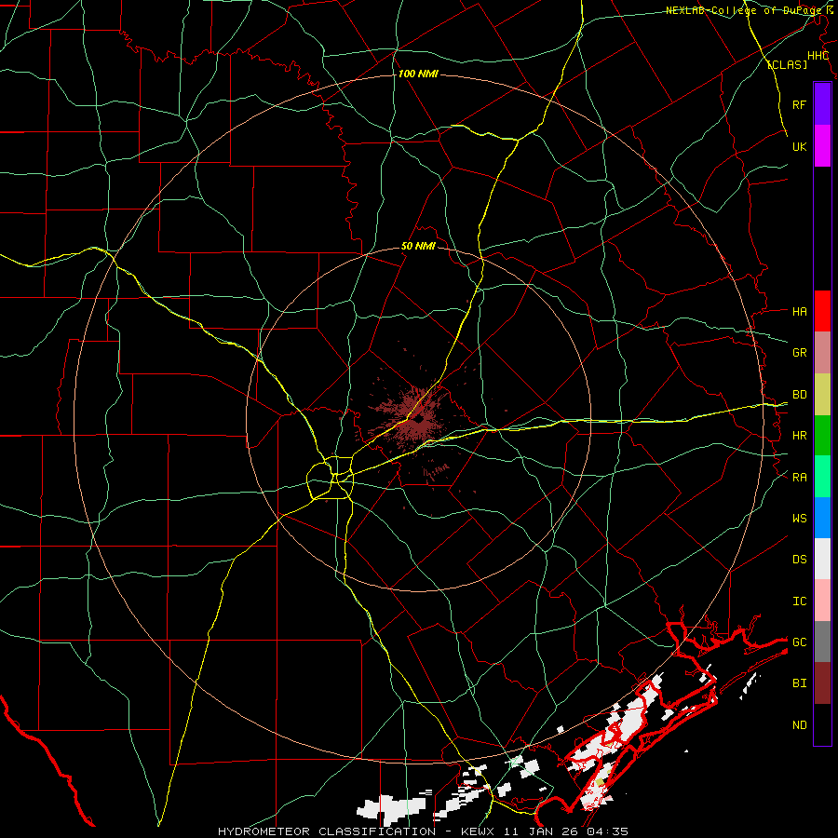Click the purple RF color swatch in legend
Image resolution: width=838 pixels, height=838 pixels.
822,104
